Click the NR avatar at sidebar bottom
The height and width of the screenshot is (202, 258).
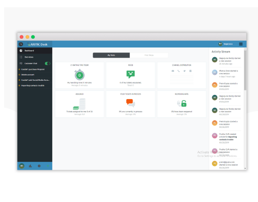22,166
